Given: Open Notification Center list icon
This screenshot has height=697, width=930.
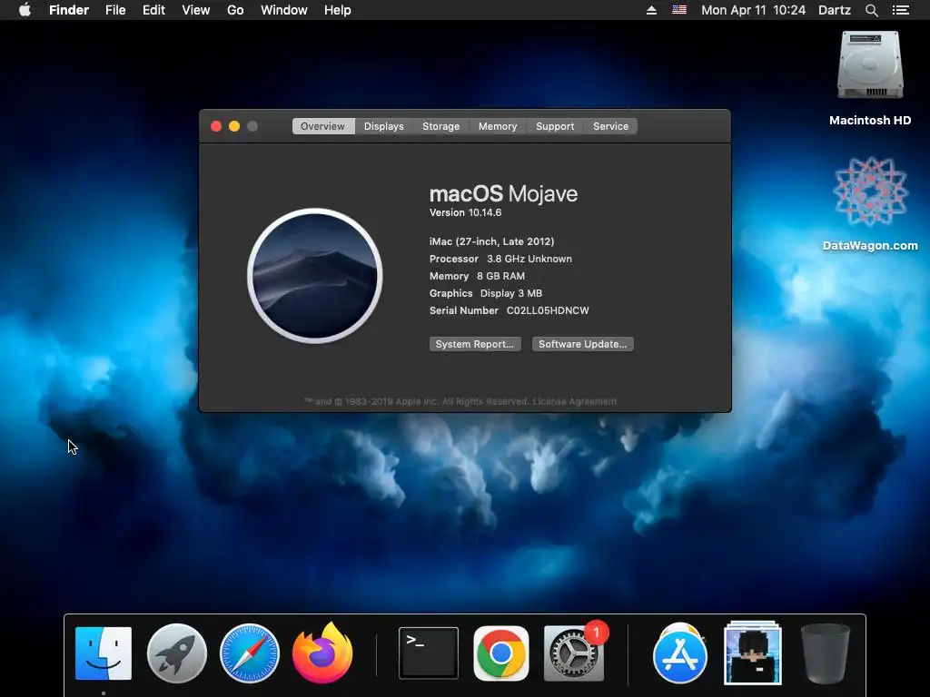Looking at the screenshot, I should coord(900,10).
